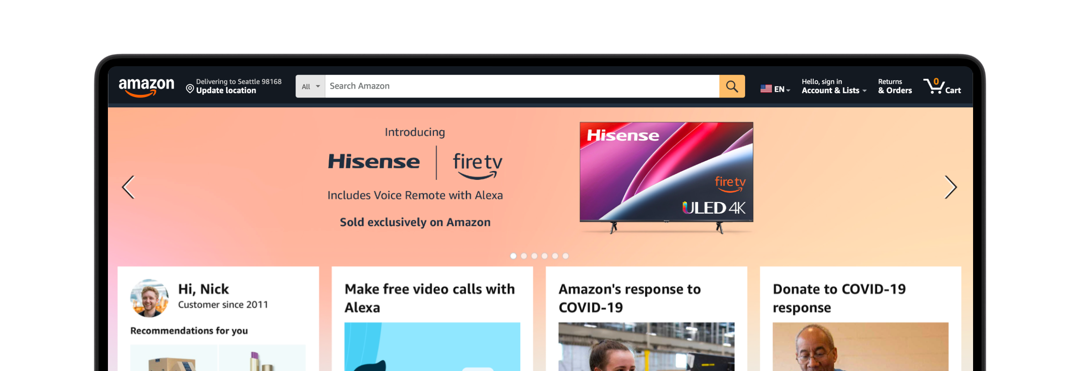Advance banner with right arrow
This screenshot has height=371, width=1081.
(950, 187)
